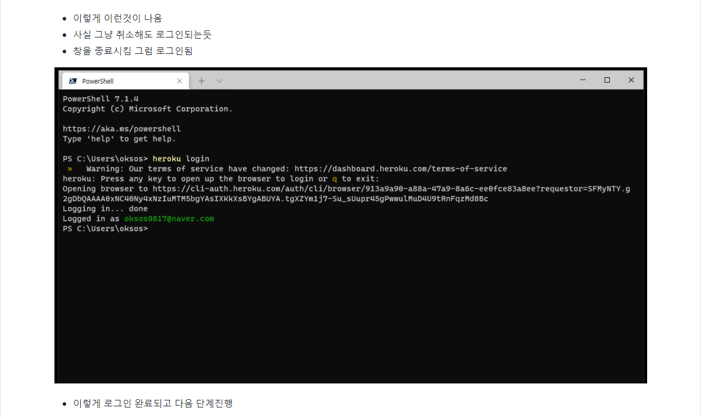
Task: Click the https://aka.ms/powershell URL text
Action: tap(122, 129)
